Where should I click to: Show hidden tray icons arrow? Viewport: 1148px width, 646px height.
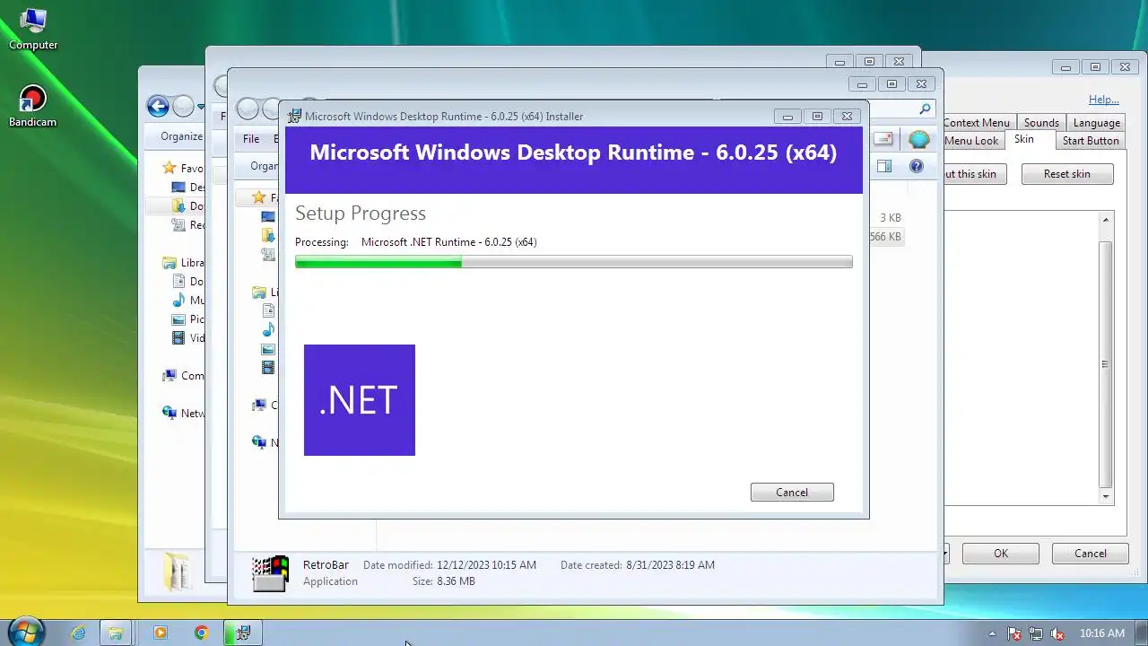tap(992, 633)
